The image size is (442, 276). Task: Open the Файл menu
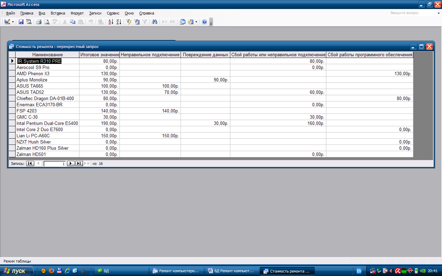10,13
